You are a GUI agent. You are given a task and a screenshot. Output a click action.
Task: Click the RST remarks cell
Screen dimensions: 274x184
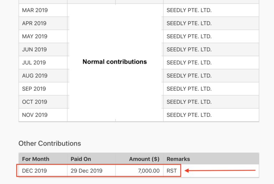(x=172, y=171)
